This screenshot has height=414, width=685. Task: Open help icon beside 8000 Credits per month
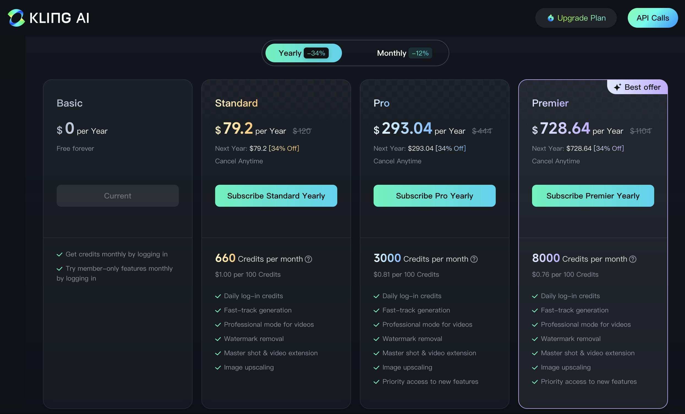point(633,259)
